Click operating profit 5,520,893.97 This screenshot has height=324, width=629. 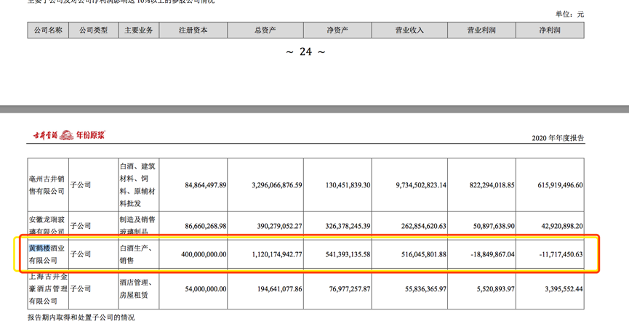coord(496,289)
